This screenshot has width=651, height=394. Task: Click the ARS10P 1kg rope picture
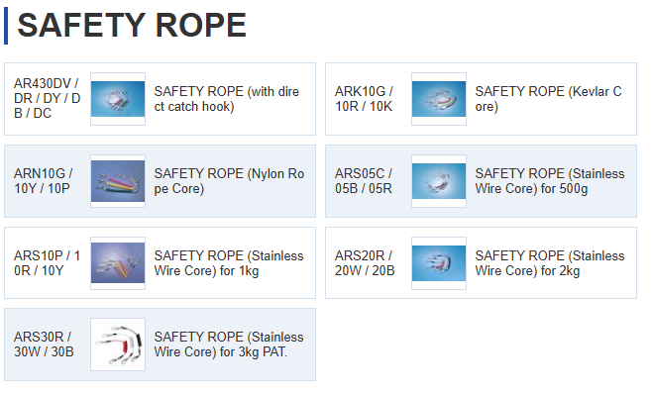(118, 263)
